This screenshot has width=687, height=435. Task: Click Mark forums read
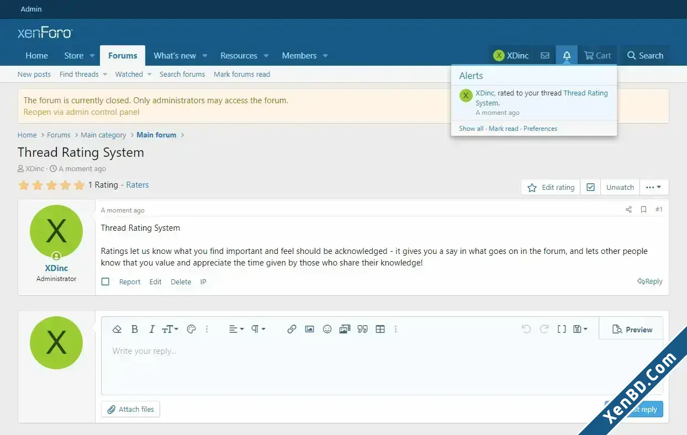[242, 75]
